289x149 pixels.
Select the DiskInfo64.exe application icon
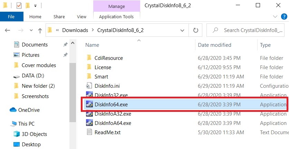click(89, 104)
